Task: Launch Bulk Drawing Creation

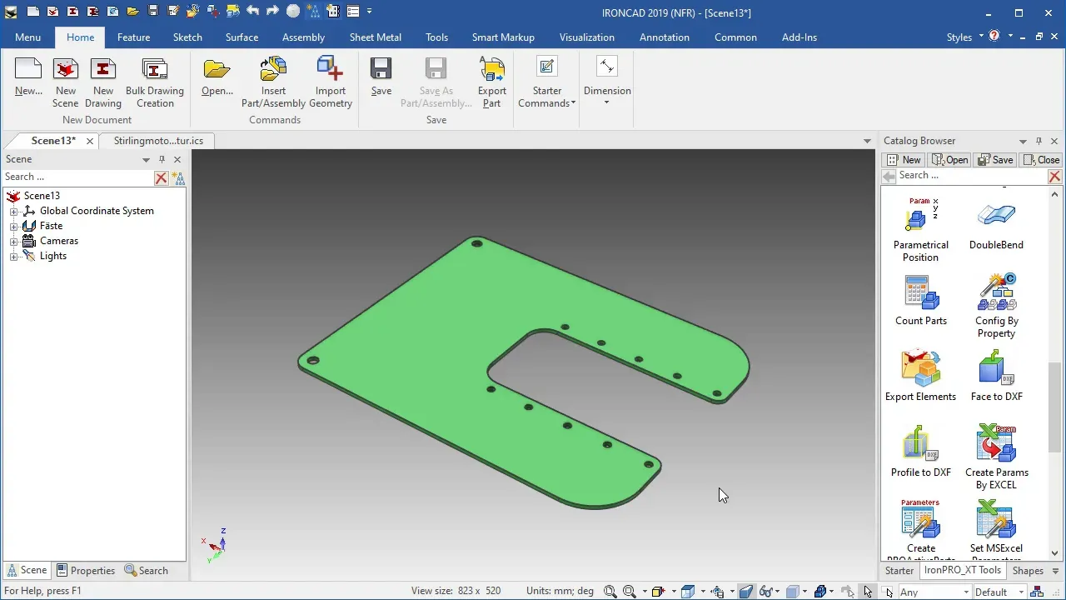Action: pos(155,82)
